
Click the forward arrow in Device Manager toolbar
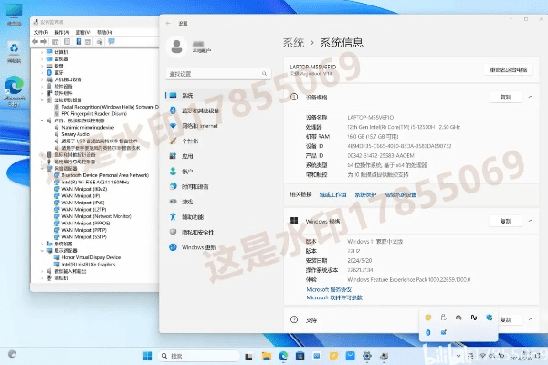44,42
